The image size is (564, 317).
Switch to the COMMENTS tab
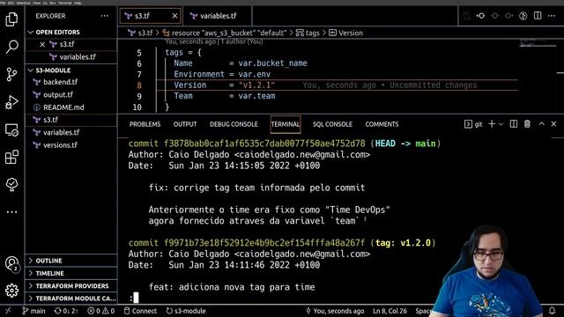[x=382, y=124]
